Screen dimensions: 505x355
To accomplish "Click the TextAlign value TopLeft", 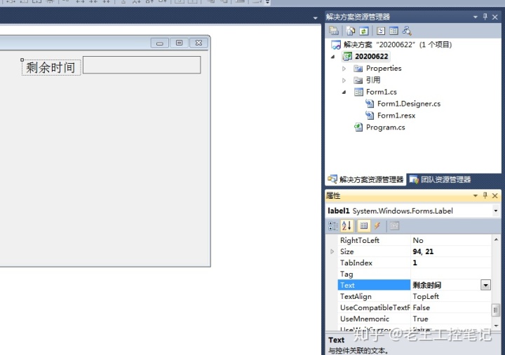I will (x=426, y=296).
